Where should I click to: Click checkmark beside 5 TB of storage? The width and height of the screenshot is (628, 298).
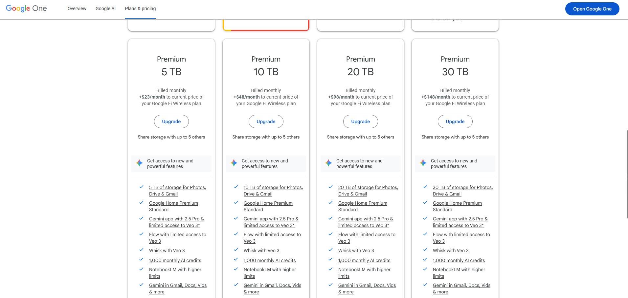(141, 187)
